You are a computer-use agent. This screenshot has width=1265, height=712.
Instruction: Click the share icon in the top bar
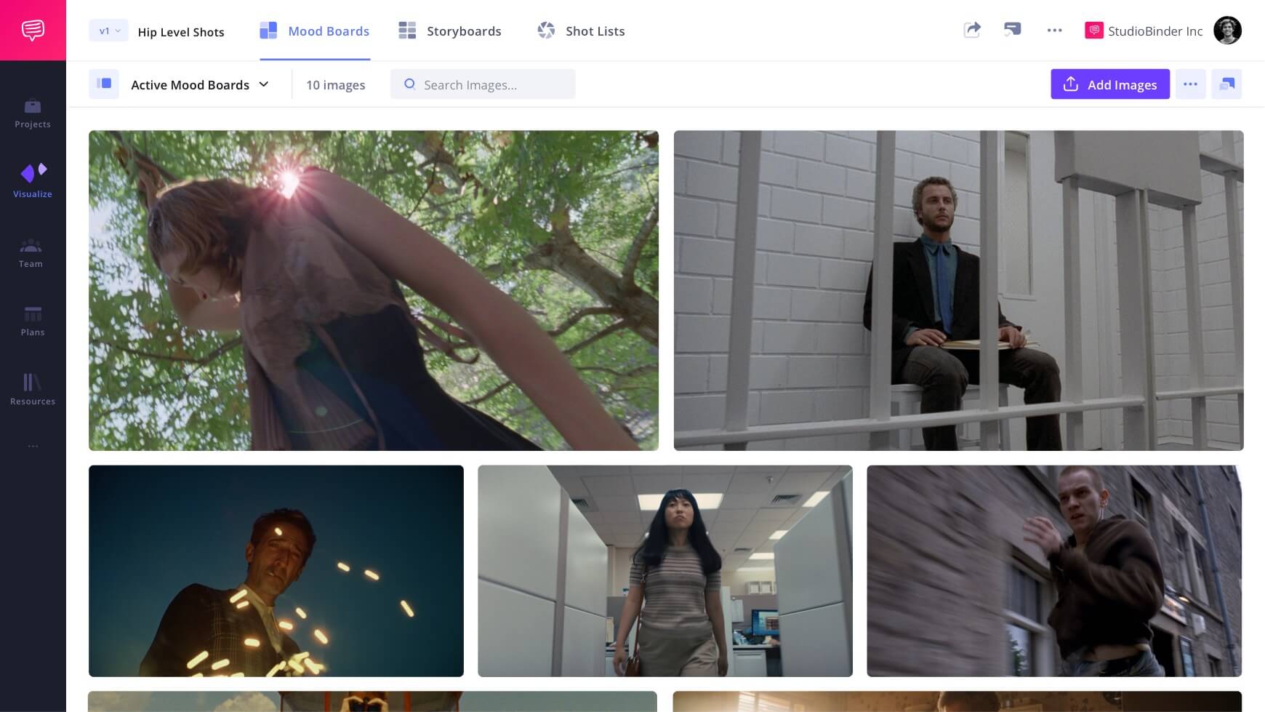(x=972, y=31)
